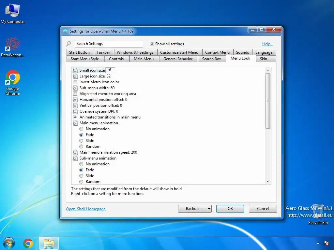Click the gear icon next to Sub-menu width
The height and width of the screenshot is (250, 334).
75,88
